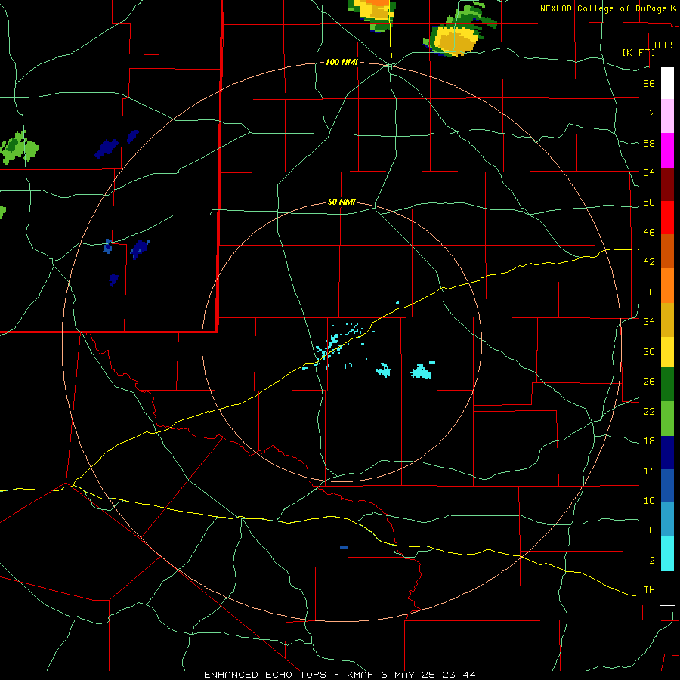Image resolution: width=680 pixels, height=680 pixels.
Task: Click 'ENHANCED ECHO TOPS' product title
Action: pyautogui.click(x=265, y=675)
